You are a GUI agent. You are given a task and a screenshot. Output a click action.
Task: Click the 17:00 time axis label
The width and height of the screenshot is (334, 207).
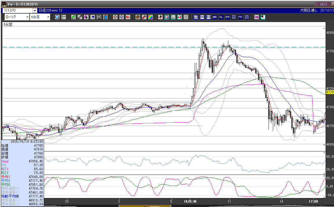pyautogui.click(x=313, y=201)
